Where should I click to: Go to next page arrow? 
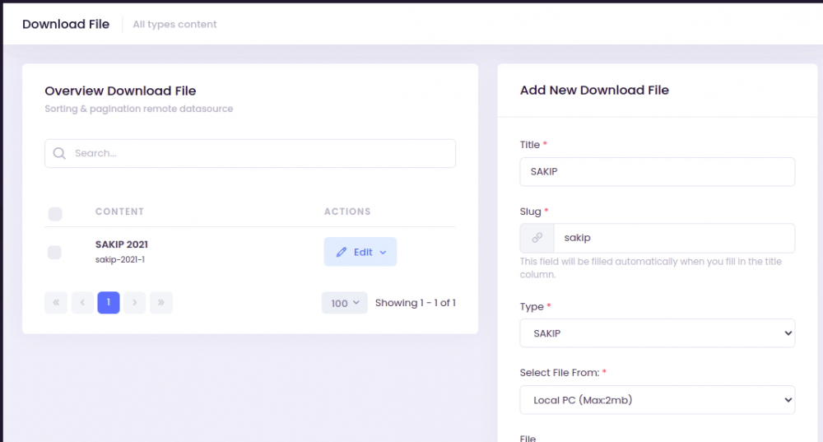click(x=135, y=303)
